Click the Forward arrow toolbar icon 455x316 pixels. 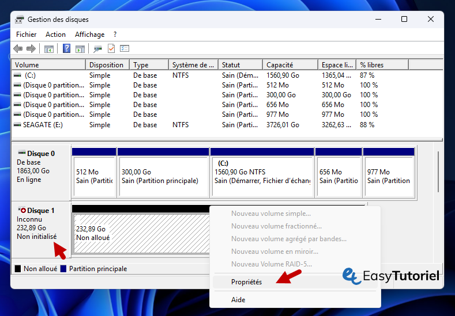point(31,49)
